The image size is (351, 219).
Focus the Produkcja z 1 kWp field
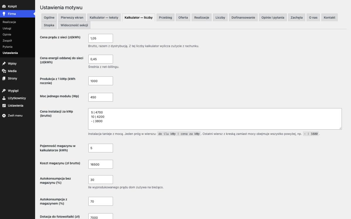[101, 81]
